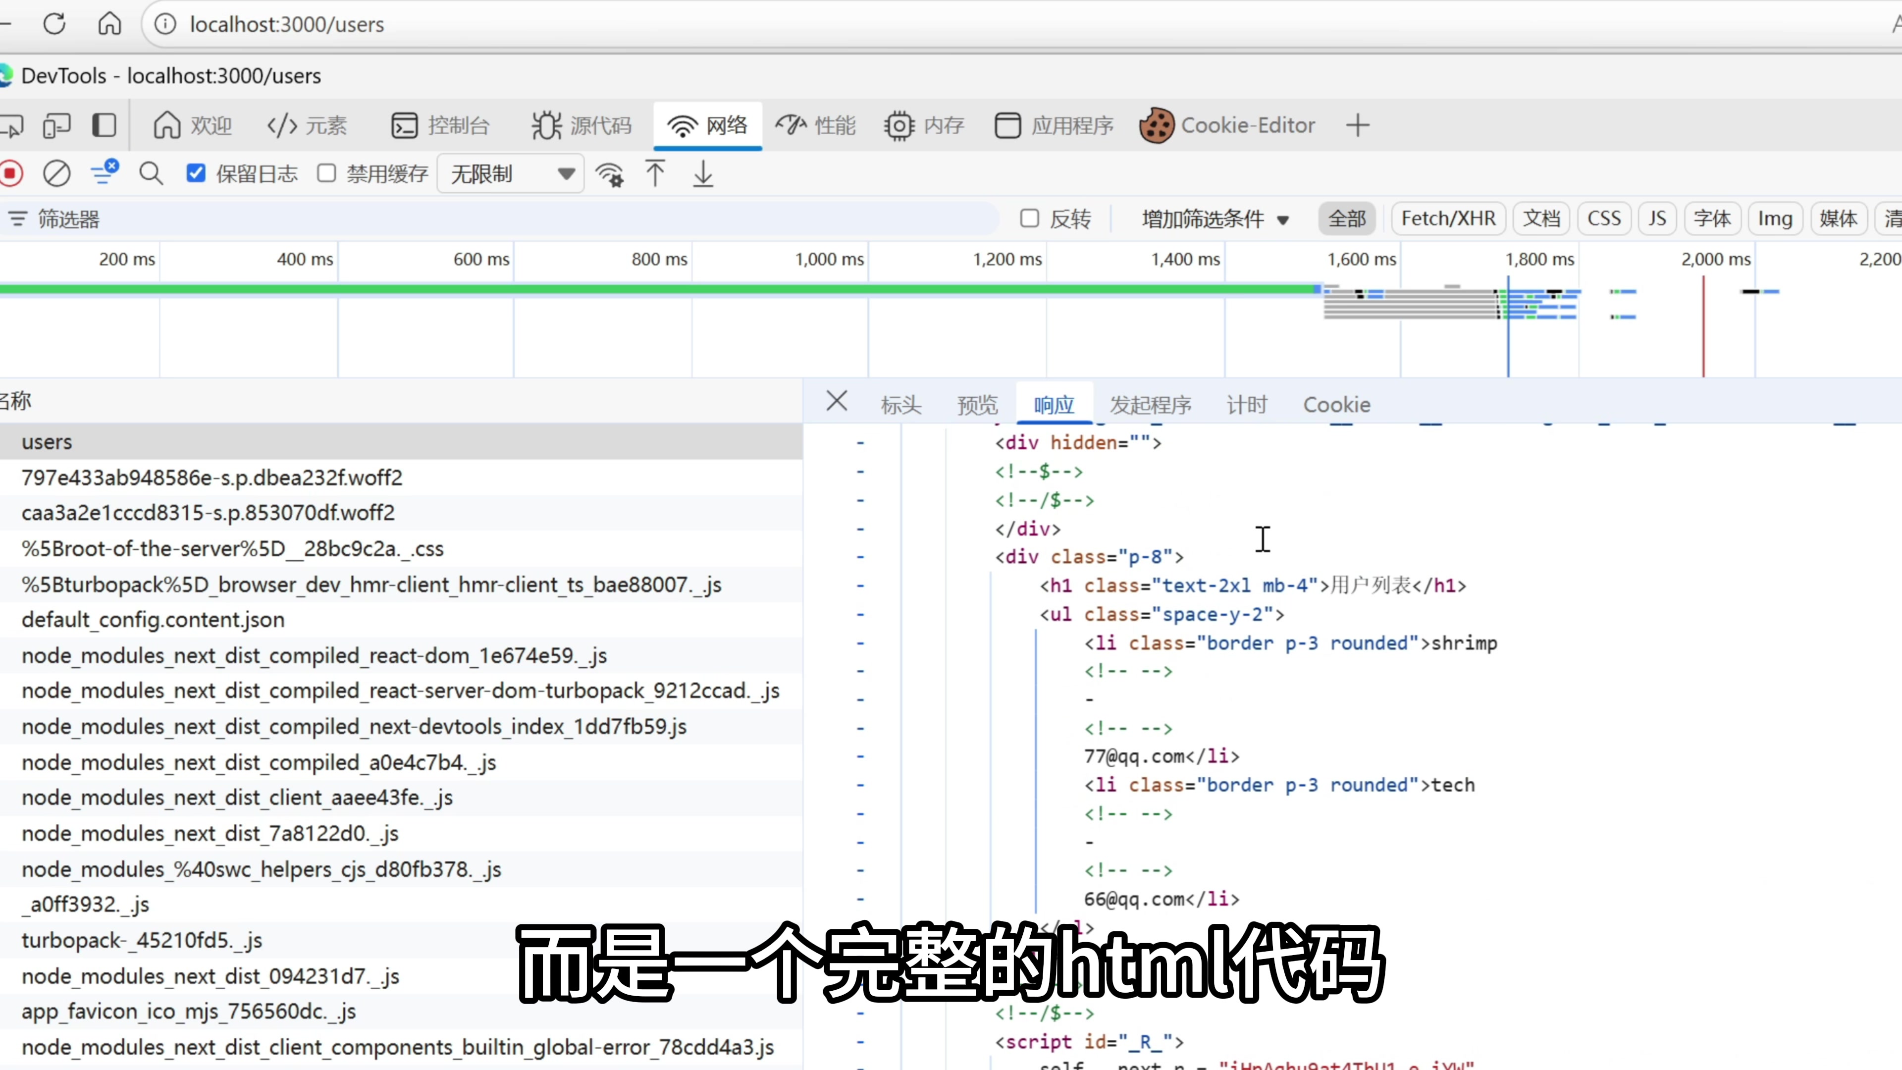1902x1070 pixels.
Task: Expand the 增加筛选条件 dropdown
Action: 1215,219
